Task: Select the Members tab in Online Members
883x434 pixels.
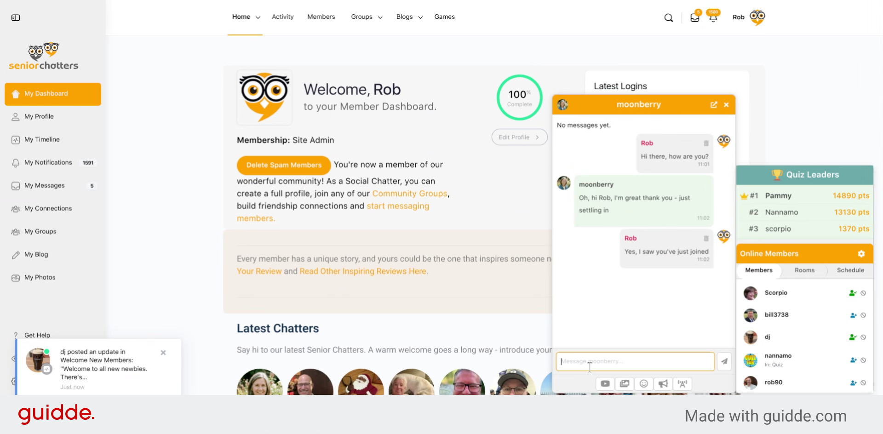Action: click(759, 270)
